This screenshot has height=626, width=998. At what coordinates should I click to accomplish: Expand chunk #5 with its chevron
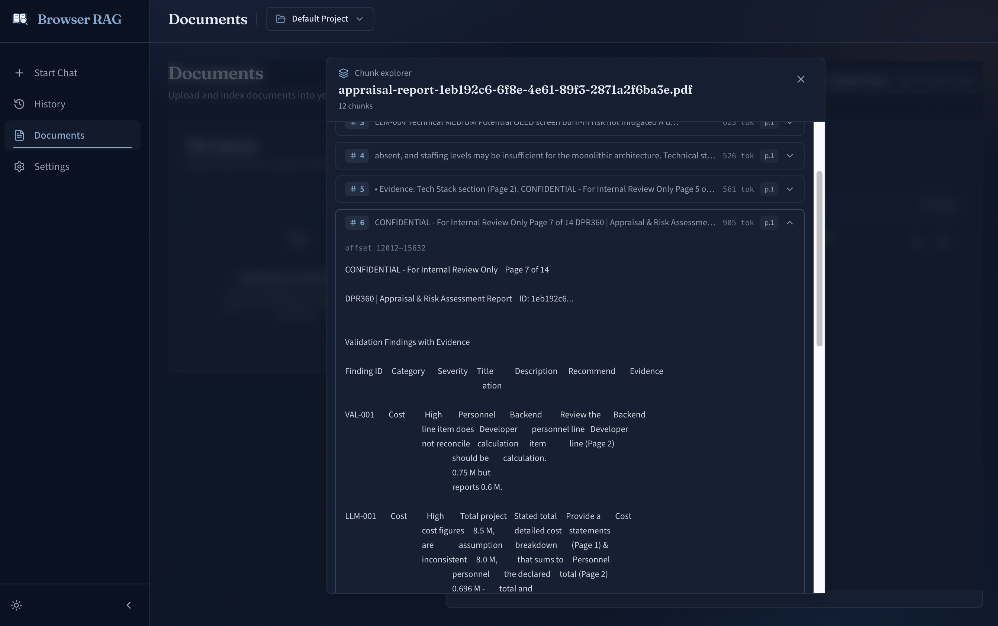[789, 189]
